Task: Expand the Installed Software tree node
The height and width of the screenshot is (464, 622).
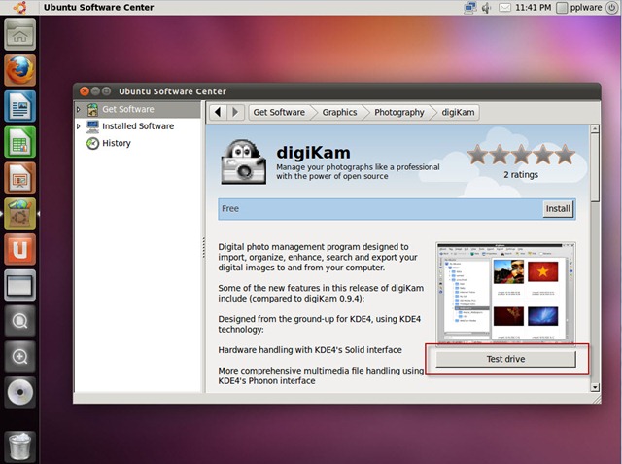Action: point(78,126)
